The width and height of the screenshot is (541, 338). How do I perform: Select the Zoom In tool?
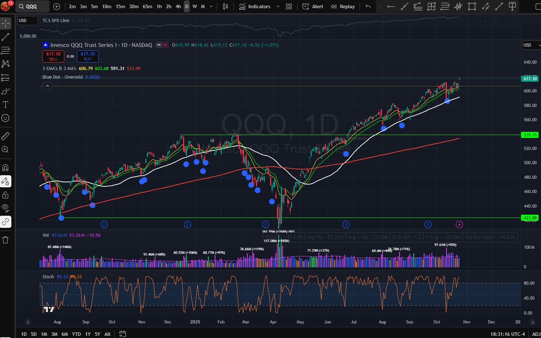pos(6,150)
